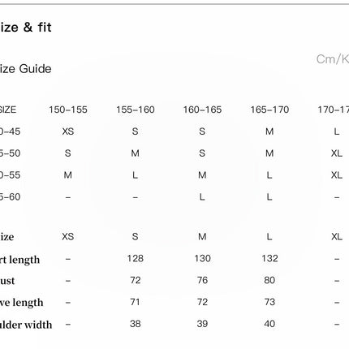Screen dimensions: 349x349
Task: Click the 'rt length' row label
Action: click(x=19, y=260)
